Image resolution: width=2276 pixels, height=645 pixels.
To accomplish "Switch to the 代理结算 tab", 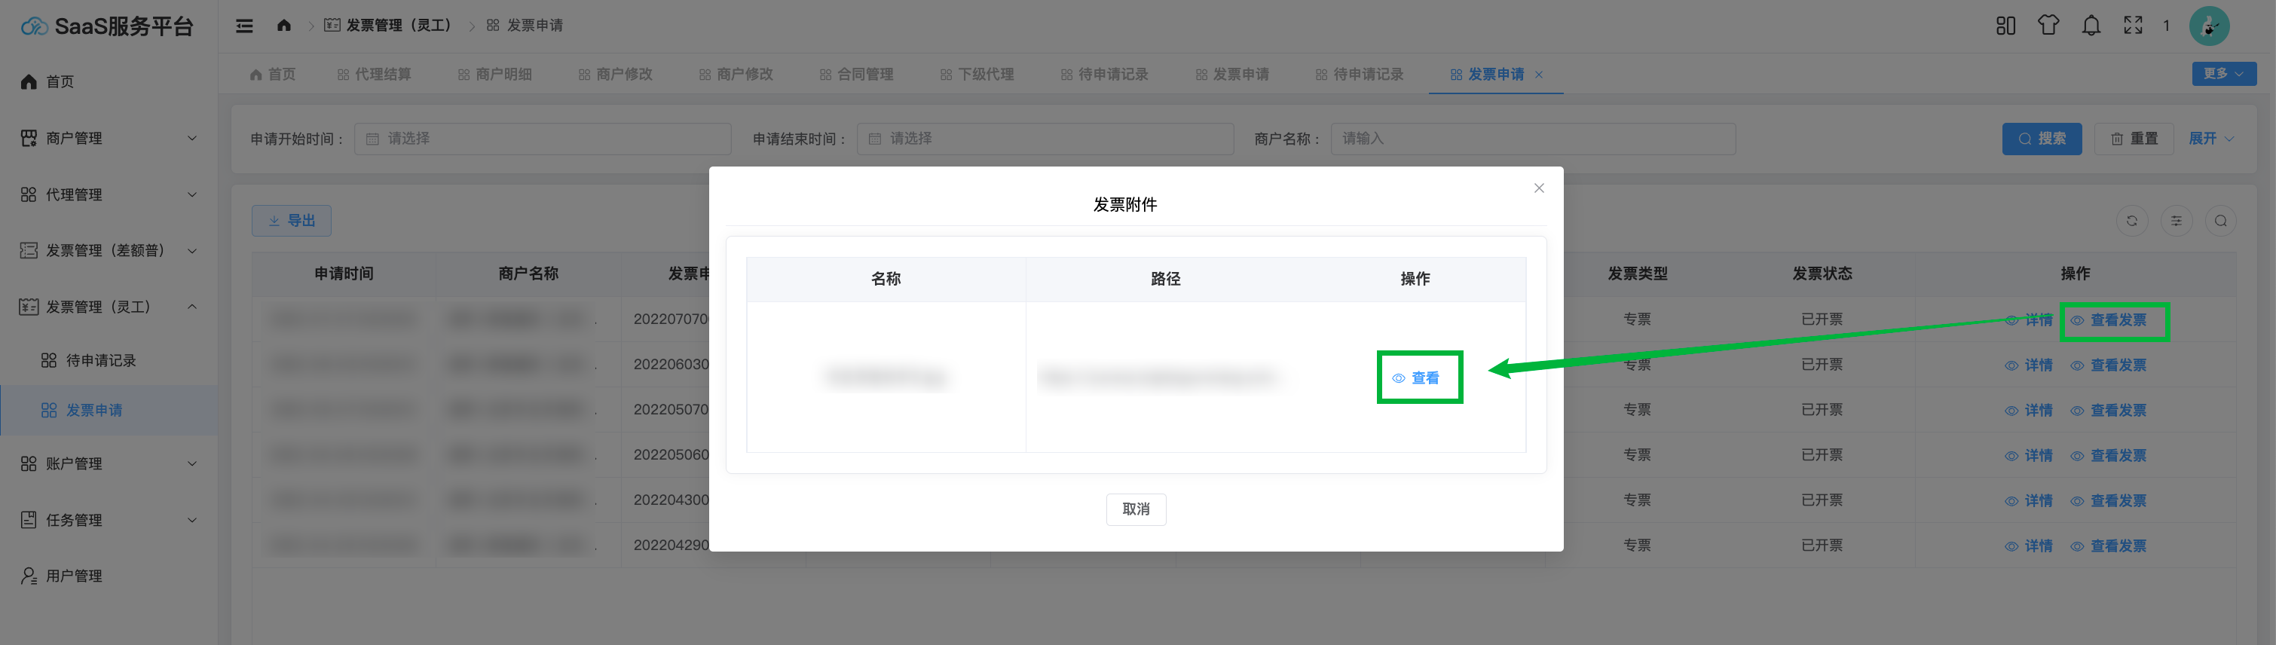I will (375, 74).
